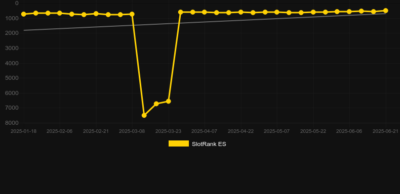The height and width of the screenshot is (194, 400).
Task: Click the yellow SlotRank ES legend swatch
Action: 179,143
